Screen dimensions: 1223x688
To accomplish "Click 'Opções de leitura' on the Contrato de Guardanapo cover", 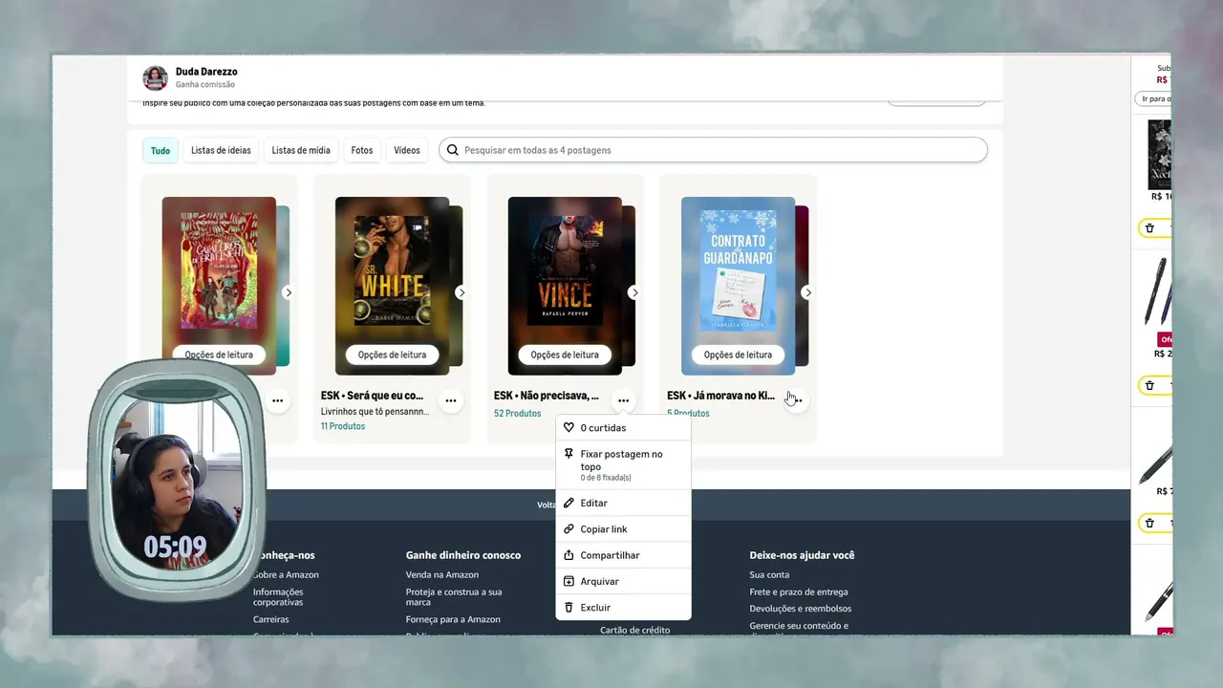I will click(x=738, y=355).
